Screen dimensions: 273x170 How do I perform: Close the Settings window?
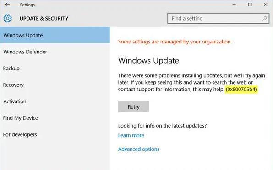point(266,5)
